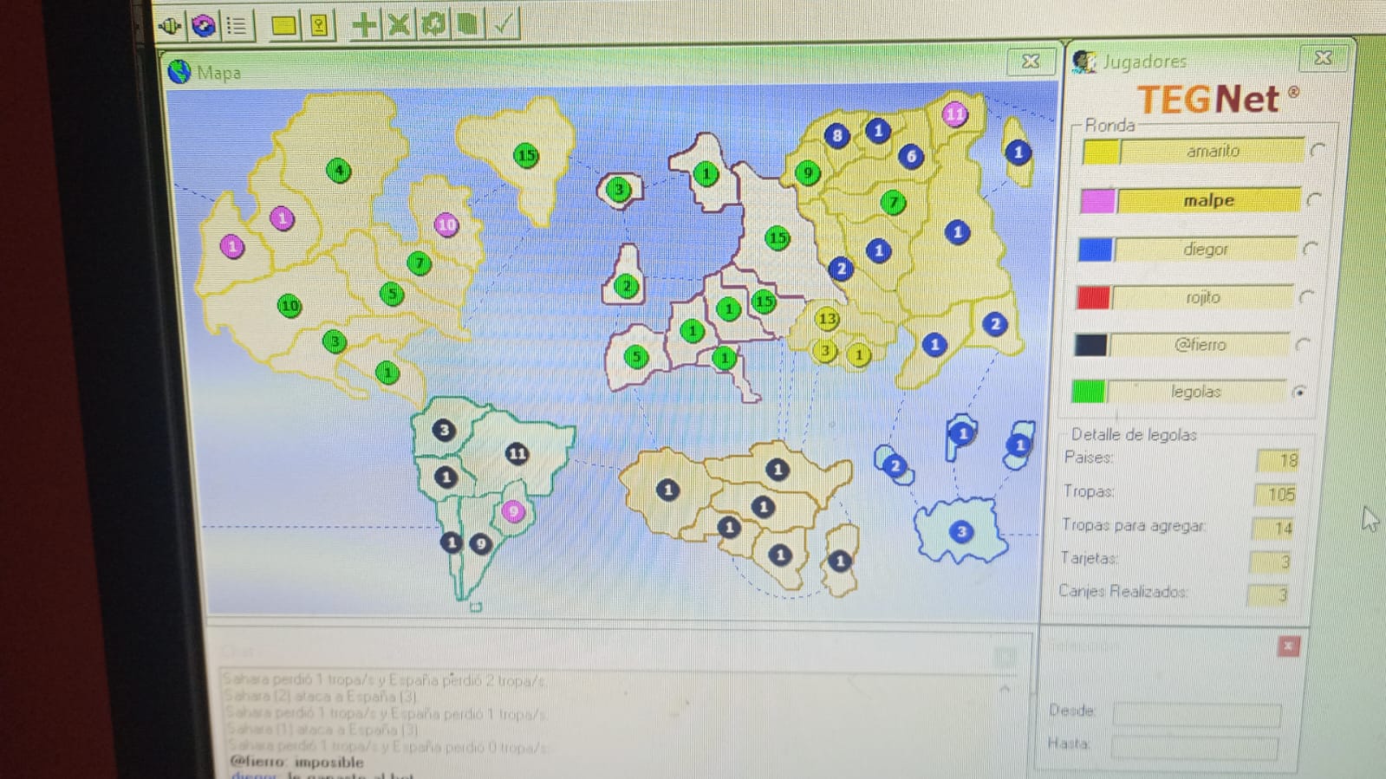Click the green X attack icon
Screen dimensions: 1386x779
pos(399,24)
